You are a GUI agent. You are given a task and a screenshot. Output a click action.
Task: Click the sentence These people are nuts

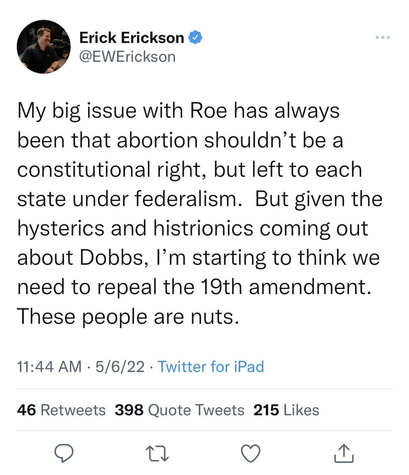pos(128,317)
